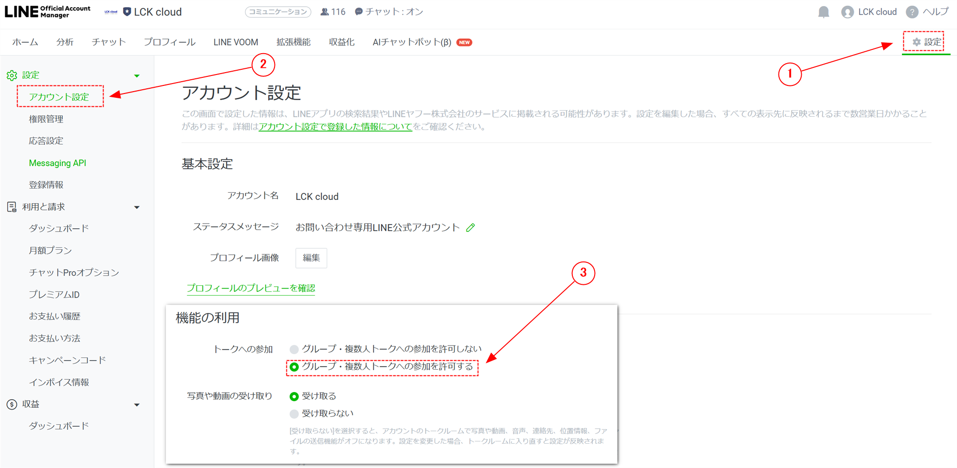The width and height of the screenshot is (957, 468).
Task: Open the ホーム tab
Action: click(x=25, y=42)
